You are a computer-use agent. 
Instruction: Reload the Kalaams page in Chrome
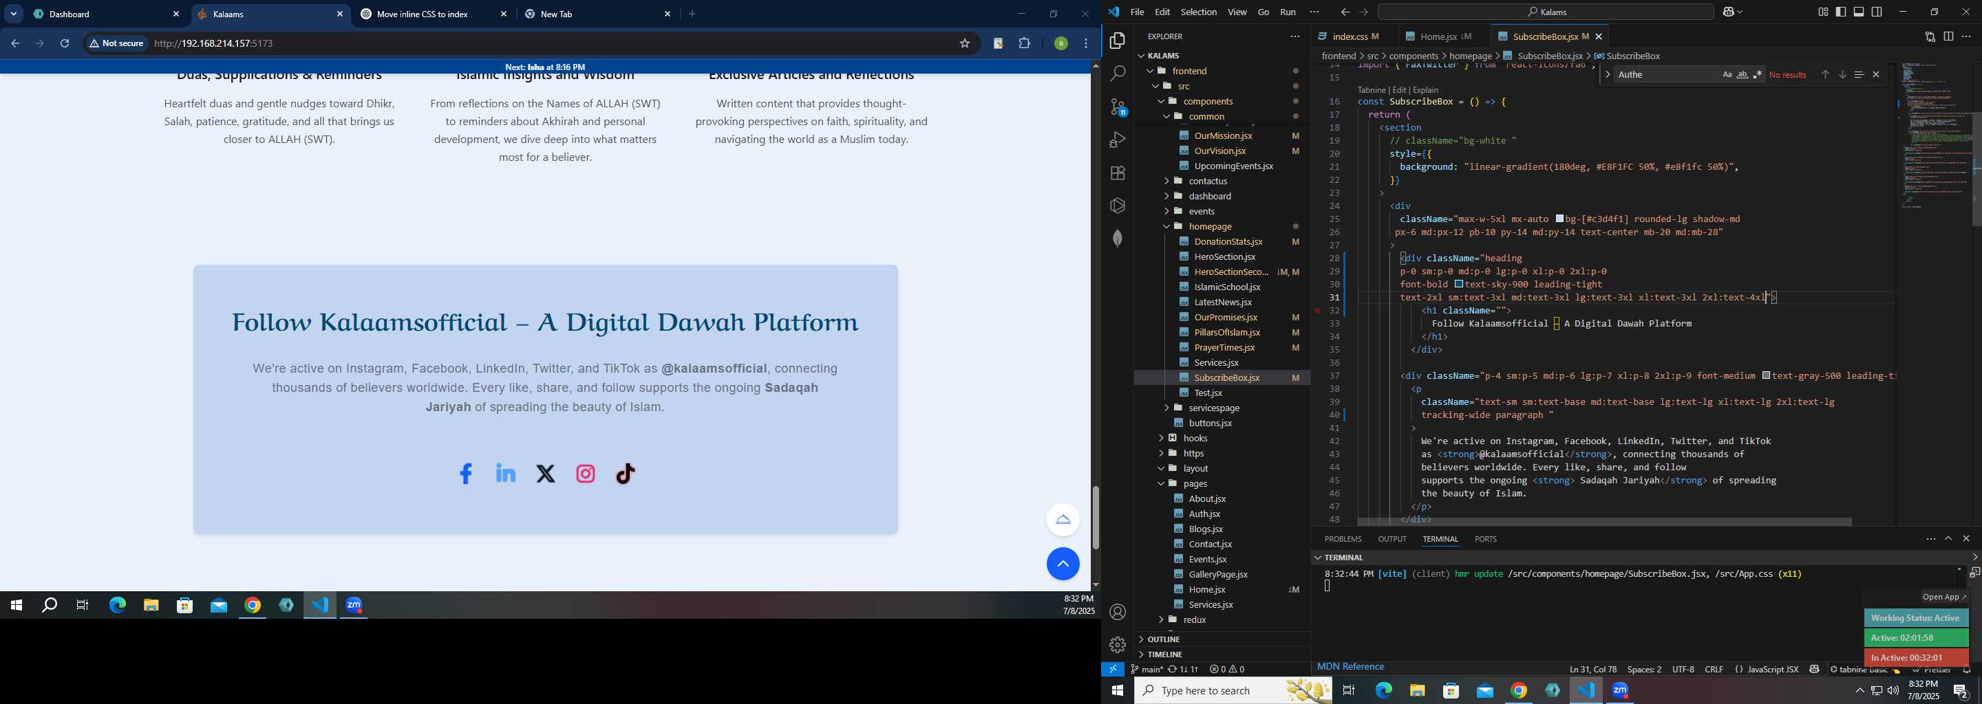pos(65,44)
